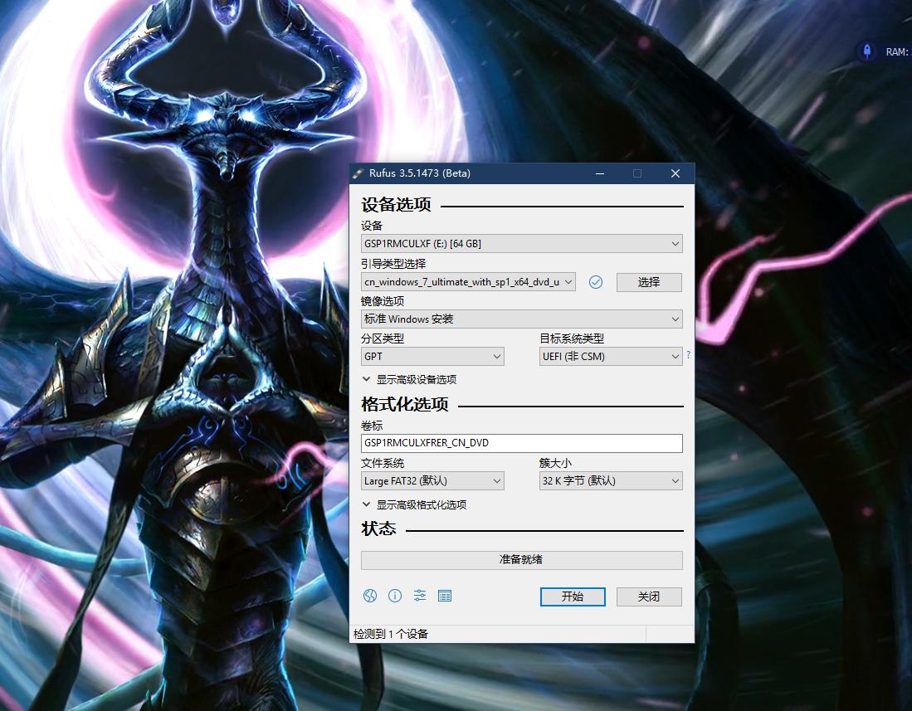This screenshot has height=711, width=912.
Task: Click the Rufus title bar USB icon
Action: tap(358, 173)
